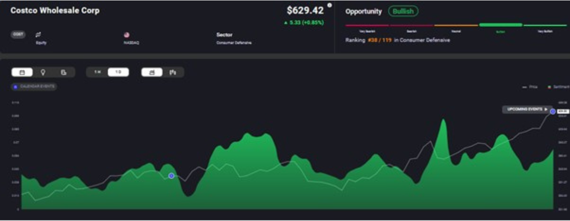The image size is (570, 221).
Task: Select the lightbulb insights view icon
Action: [43, 73]
